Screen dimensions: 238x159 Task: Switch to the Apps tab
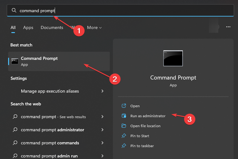(x=28, y=27)
